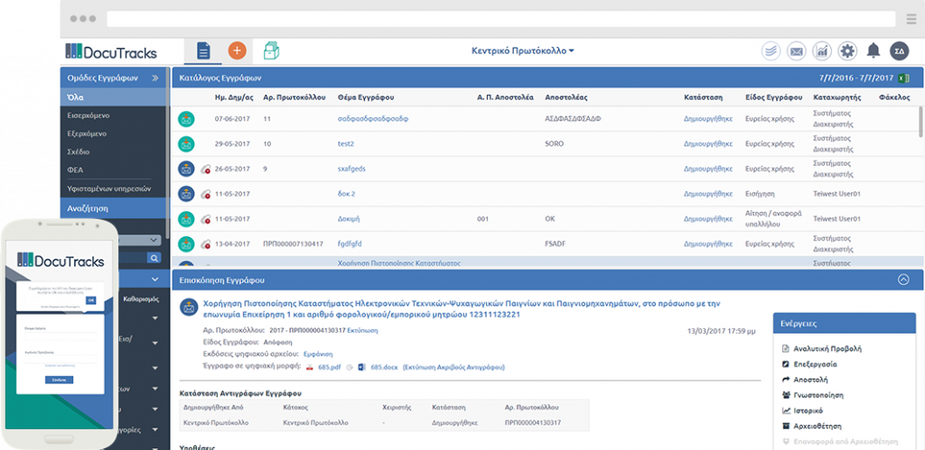925x450 pixels.
Task: Collapse the Επισκόπηση Εγγράφου panel
Action: [903, 280]
